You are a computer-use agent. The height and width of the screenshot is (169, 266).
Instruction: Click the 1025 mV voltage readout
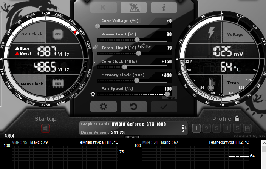coord(228,51)
